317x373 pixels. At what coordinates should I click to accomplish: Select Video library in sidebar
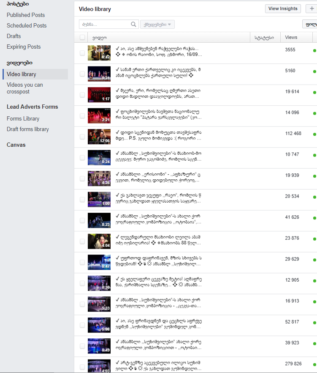(x=35, y=74)
